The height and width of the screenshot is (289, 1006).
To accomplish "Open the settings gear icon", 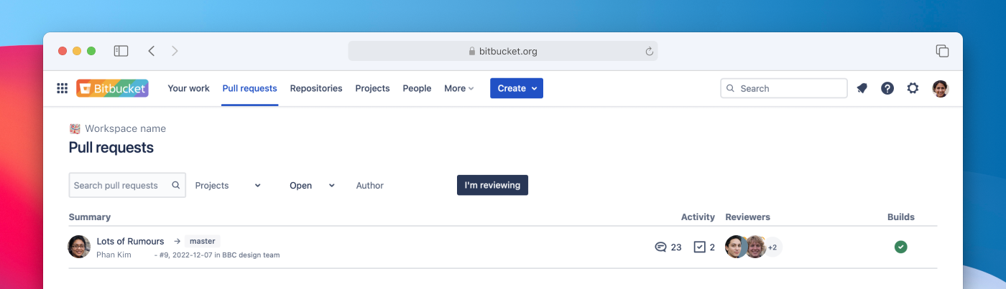I will coord(913,88).
